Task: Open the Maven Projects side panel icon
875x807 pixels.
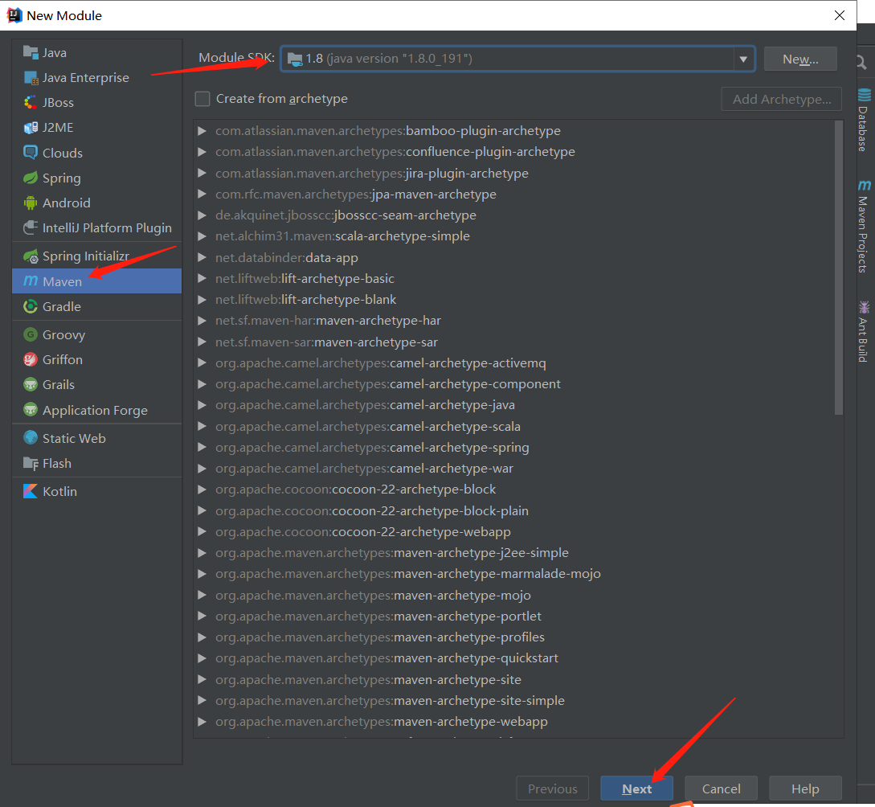Action: pos(865,186)
